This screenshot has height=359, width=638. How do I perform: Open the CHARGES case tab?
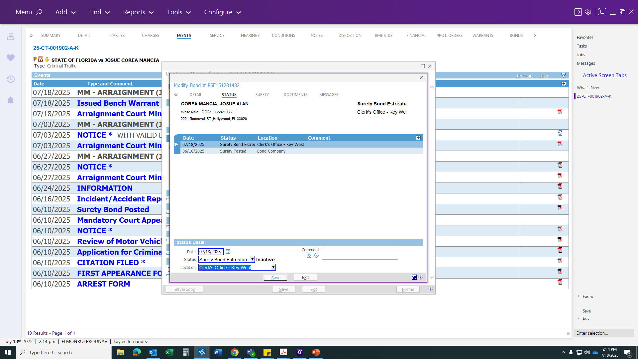point(151,36)
